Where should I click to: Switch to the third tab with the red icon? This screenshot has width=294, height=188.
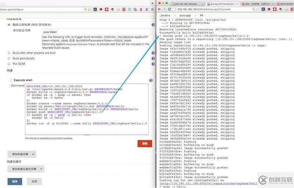tap(258, 4)
